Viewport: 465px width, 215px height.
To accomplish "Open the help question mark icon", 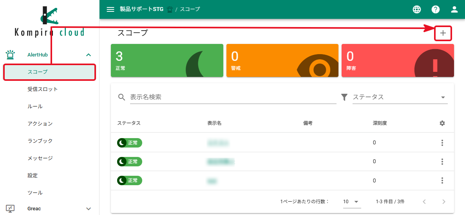I will [x=435, y=9].
